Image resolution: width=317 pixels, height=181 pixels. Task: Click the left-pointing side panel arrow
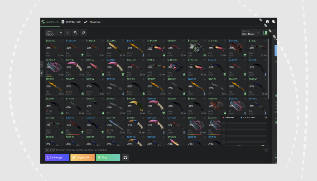42,64
